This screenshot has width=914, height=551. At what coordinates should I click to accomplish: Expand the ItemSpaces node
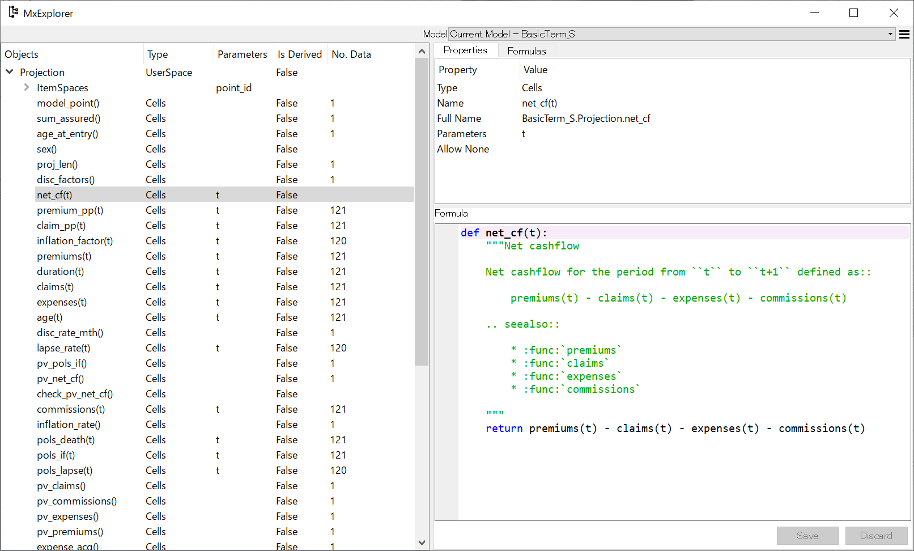point(26,87)
